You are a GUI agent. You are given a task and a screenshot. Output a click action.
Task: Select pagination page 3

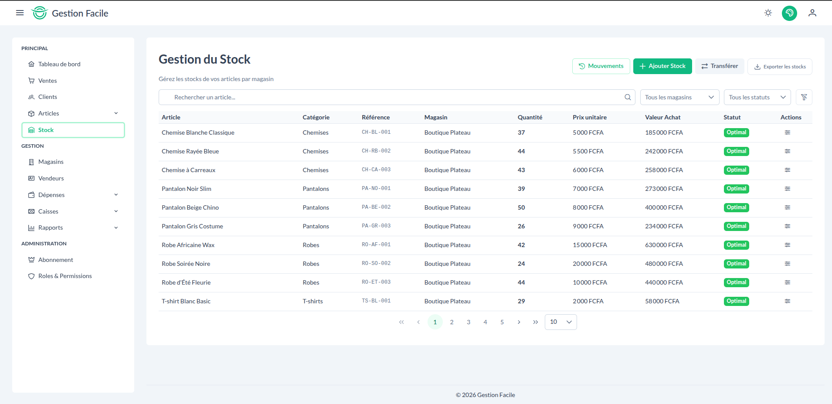[469, 322]
